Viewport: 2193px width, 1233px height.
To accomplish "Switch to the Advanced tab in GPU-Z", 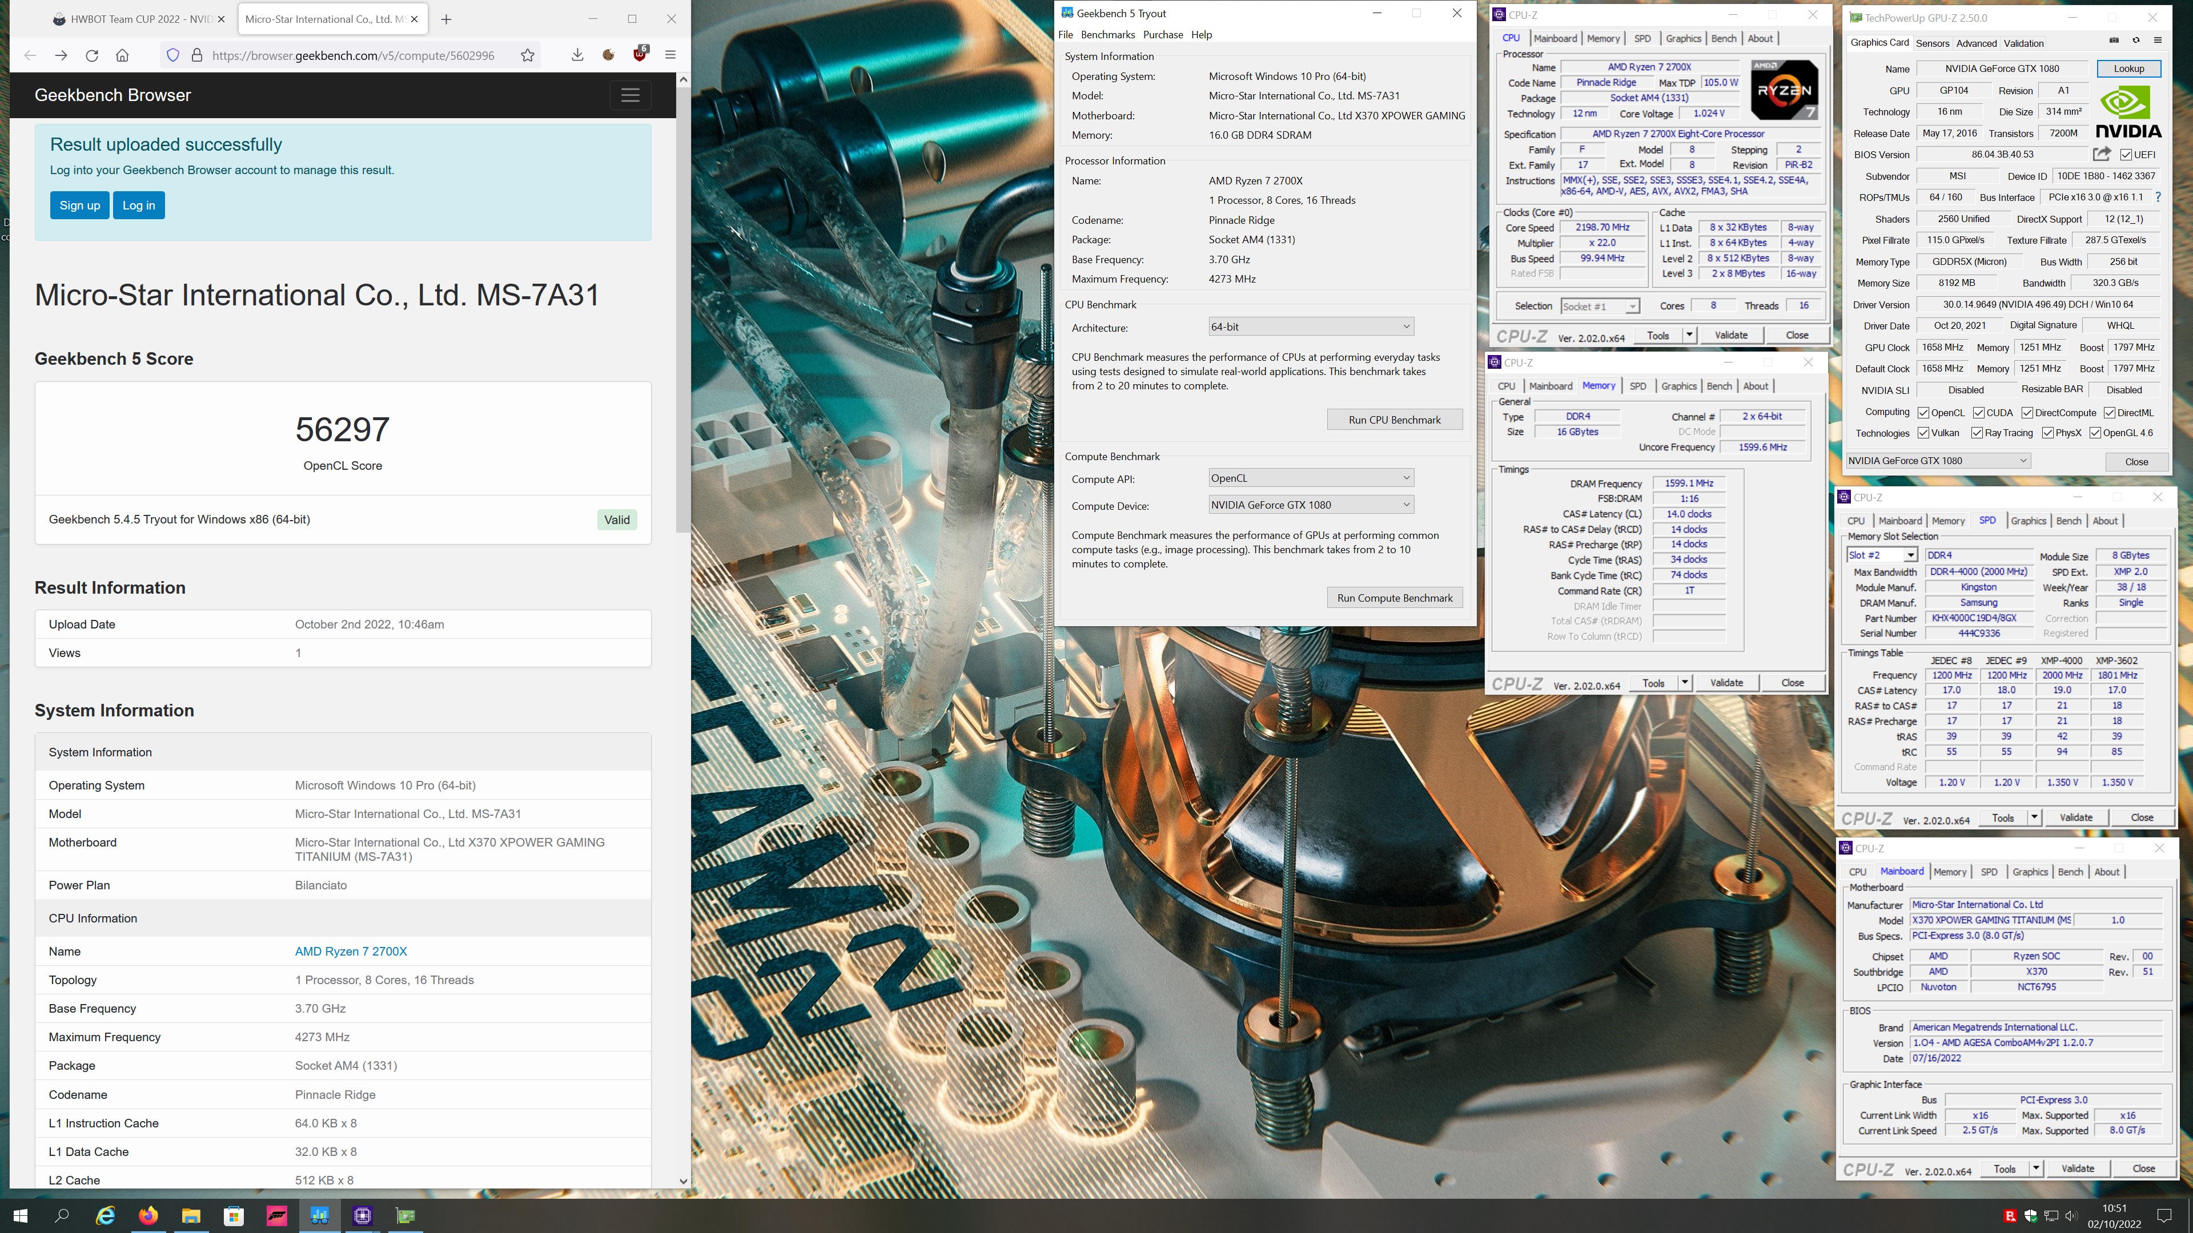I will point(1976,43).
